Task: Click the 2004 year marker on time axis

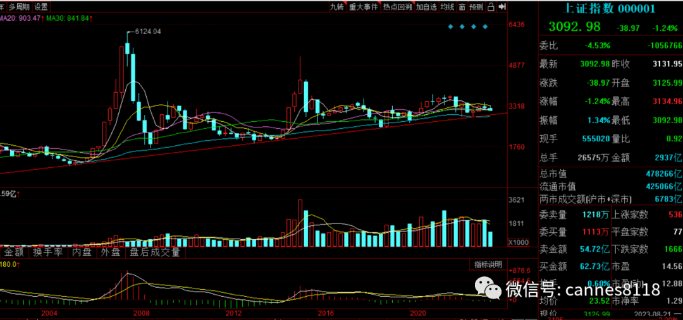Action: tap(49, 314)
